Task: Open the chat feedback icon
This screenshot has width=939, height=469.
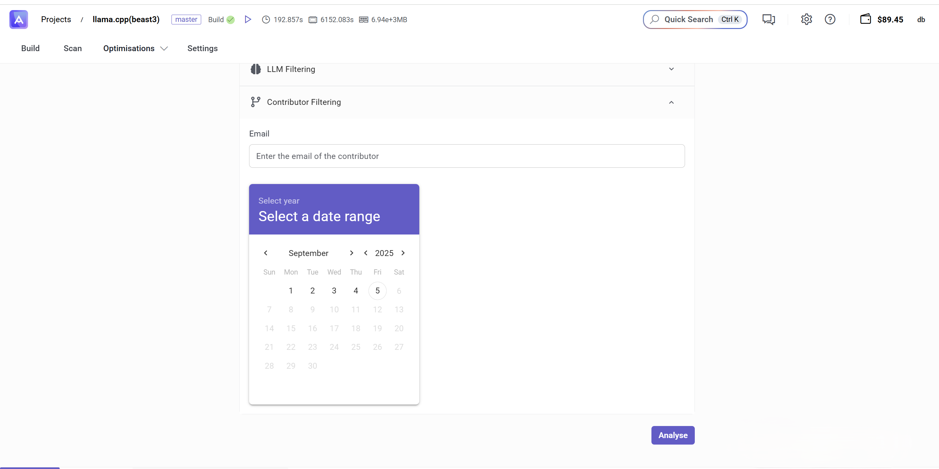Action: [768, 19]
